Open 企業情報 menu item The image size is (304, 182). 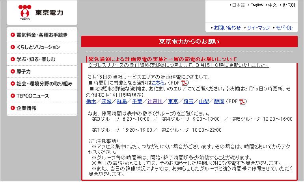(x=42, y=108)
